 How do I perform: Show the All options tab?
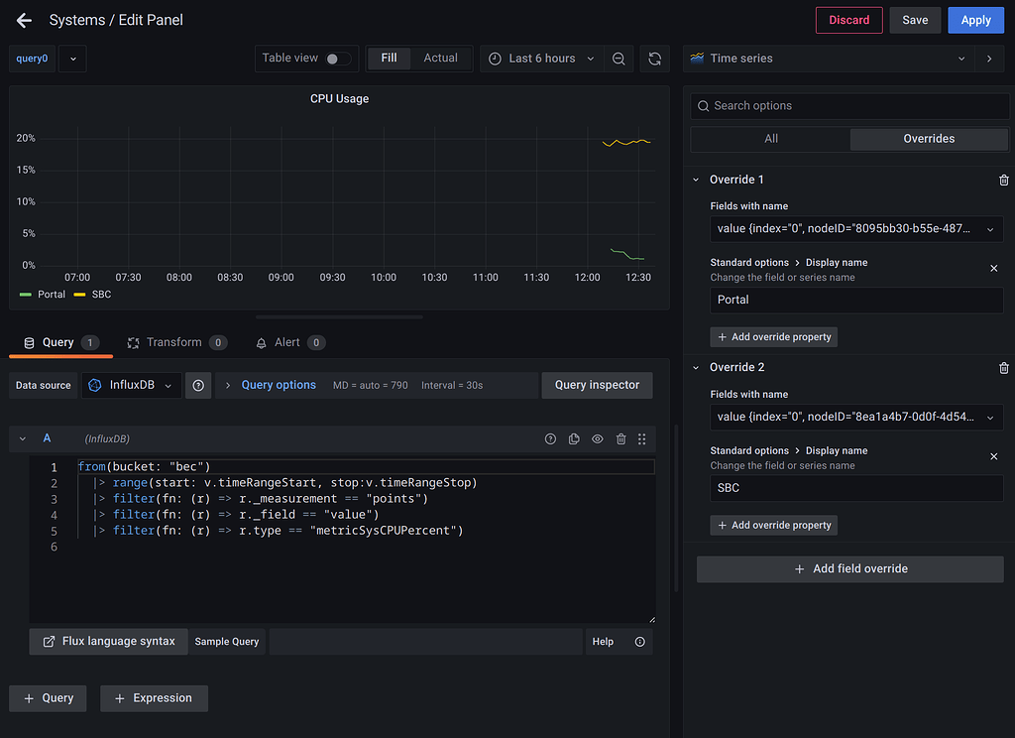point(770,139)
